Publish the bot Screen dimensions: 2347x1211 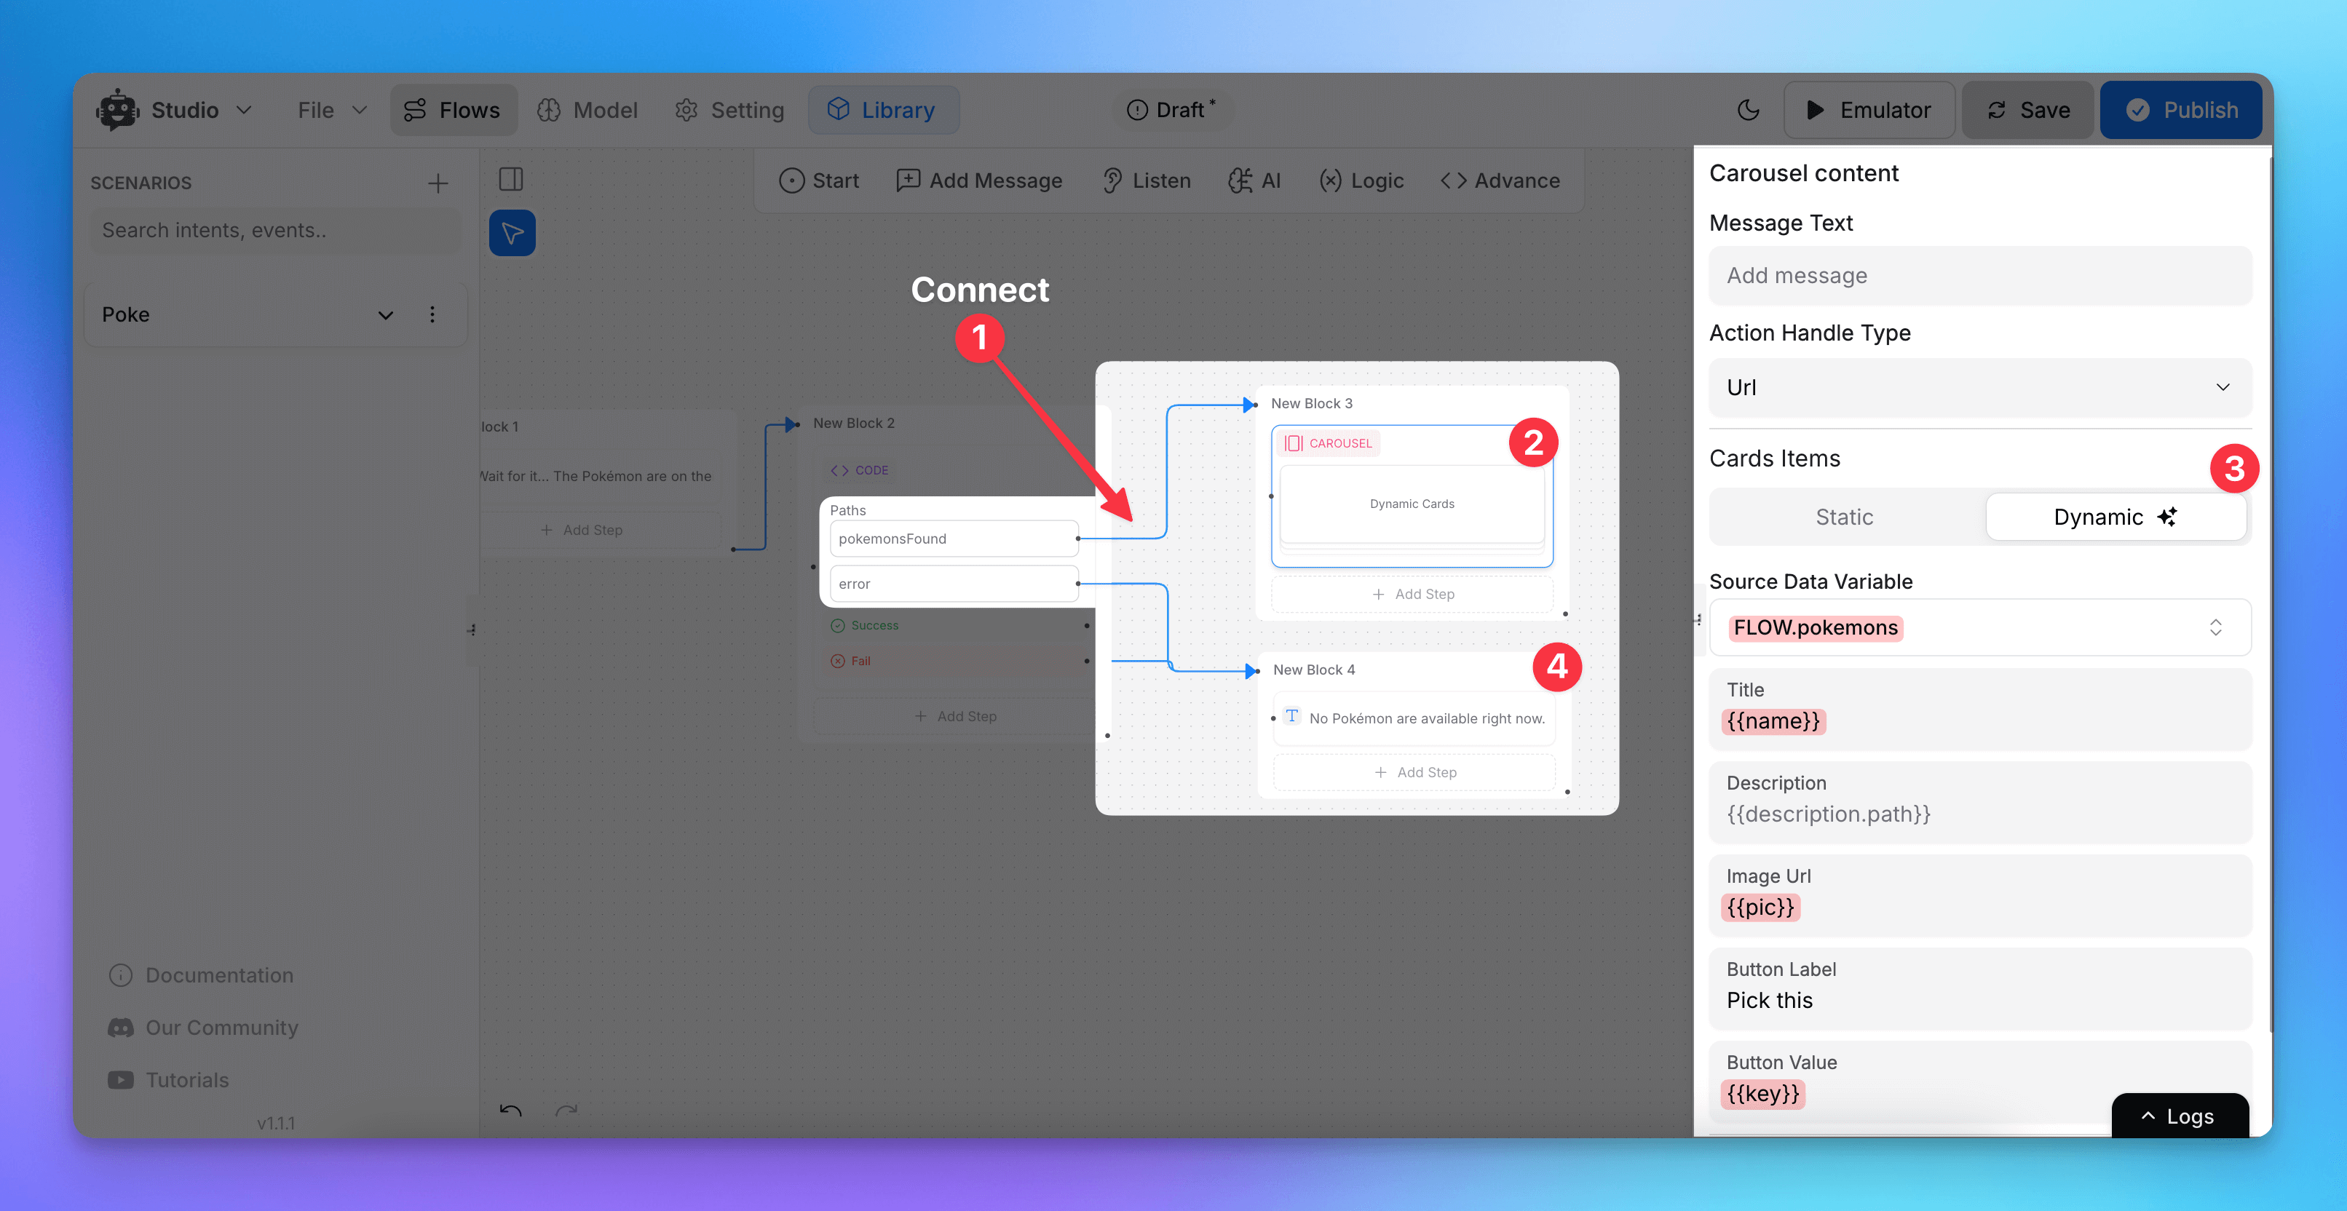coord(2181,110)
